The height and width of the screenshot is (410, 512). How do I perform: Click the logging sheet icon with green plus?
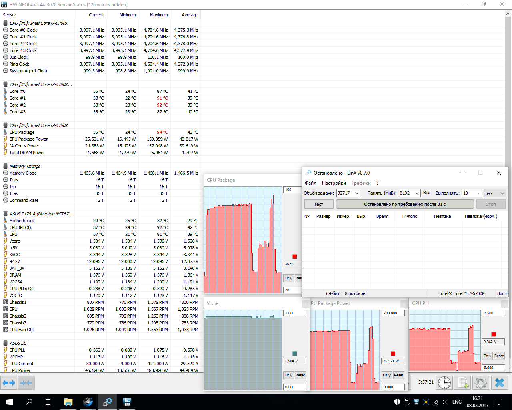click(x=463, y=383)
